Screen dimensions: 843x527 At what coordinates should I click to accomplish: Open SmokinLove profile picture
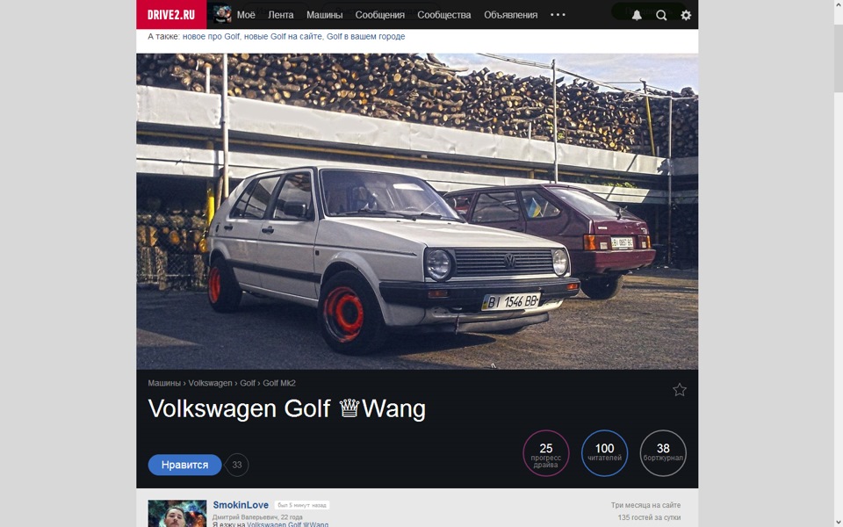click(x=177, y=514)
